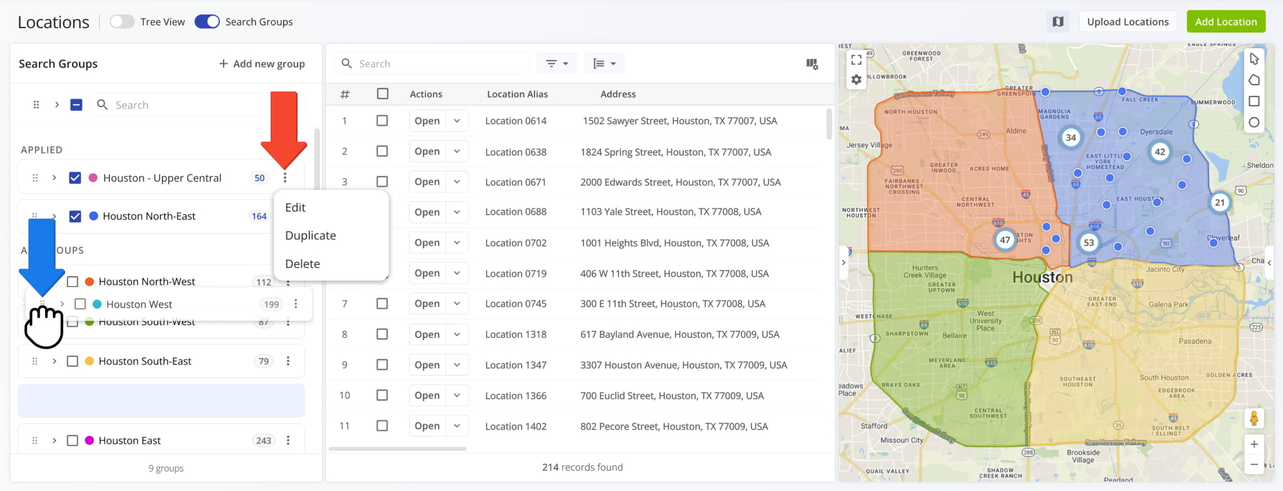Image resolution: width=1283 pixels, height=491 pixels.
Task: Tick the select-all header checkbox in the table
Action: click(383, 94)
